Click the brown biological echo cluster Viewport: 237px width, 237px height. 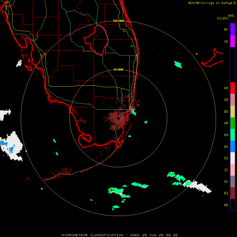[x=118, y=119]
